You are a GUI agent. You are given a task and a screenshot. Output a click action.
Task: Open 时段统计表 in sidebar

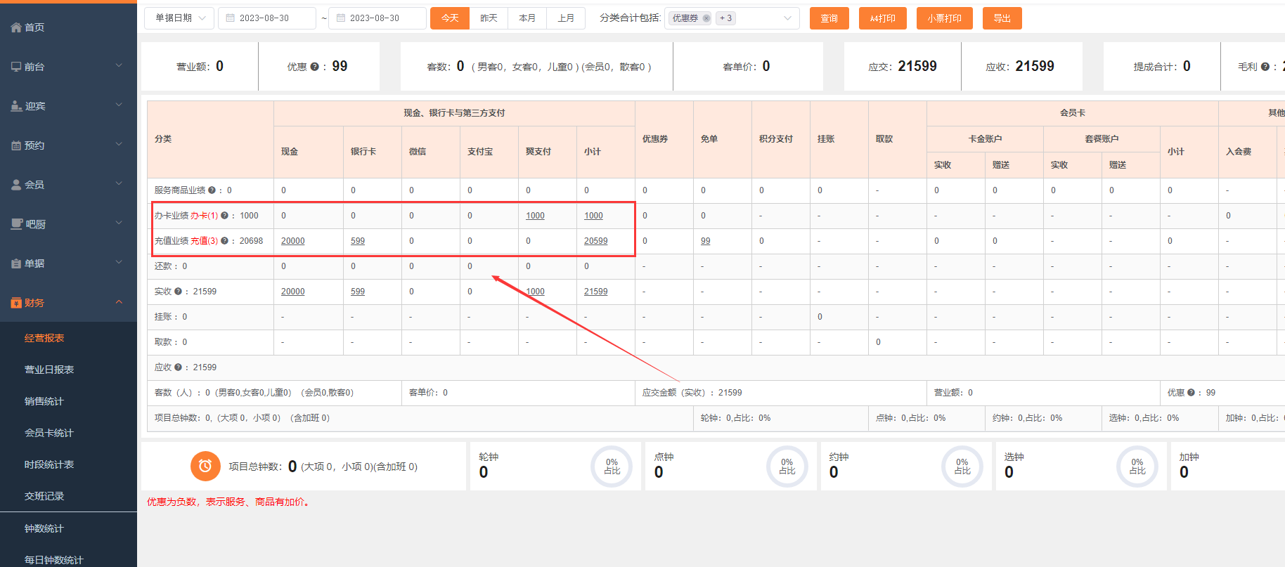coord(49,464)
